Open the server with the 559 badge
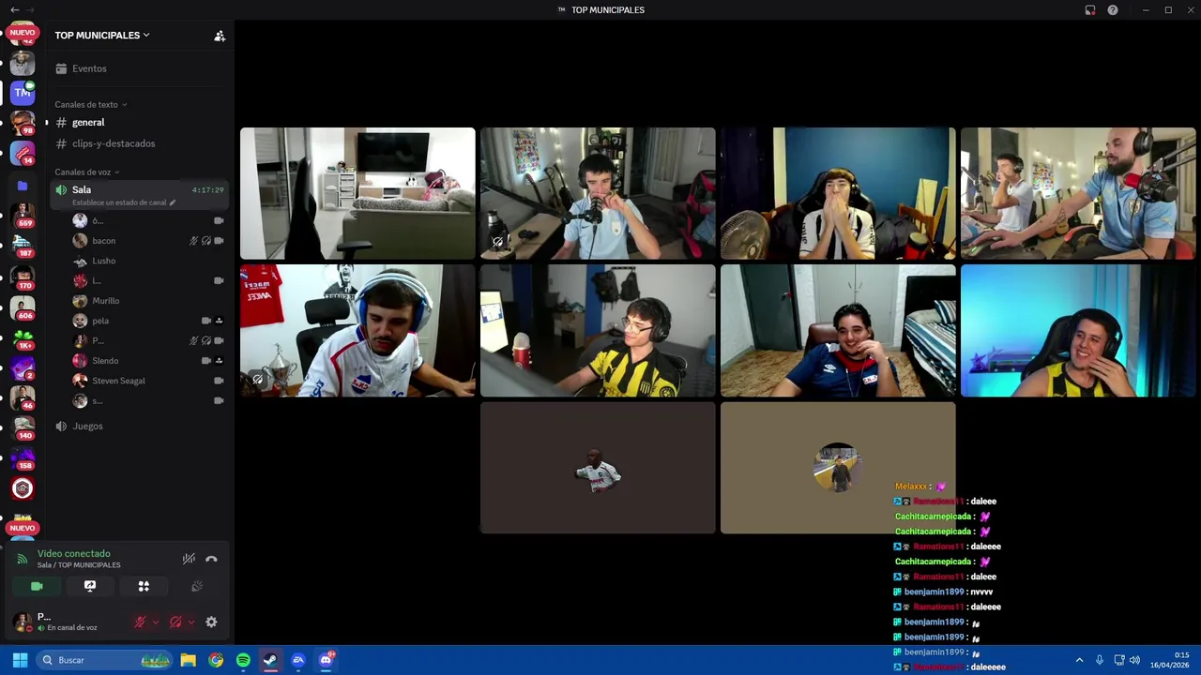The height and width of the screenshot is (675, 1201). point(23,216)
